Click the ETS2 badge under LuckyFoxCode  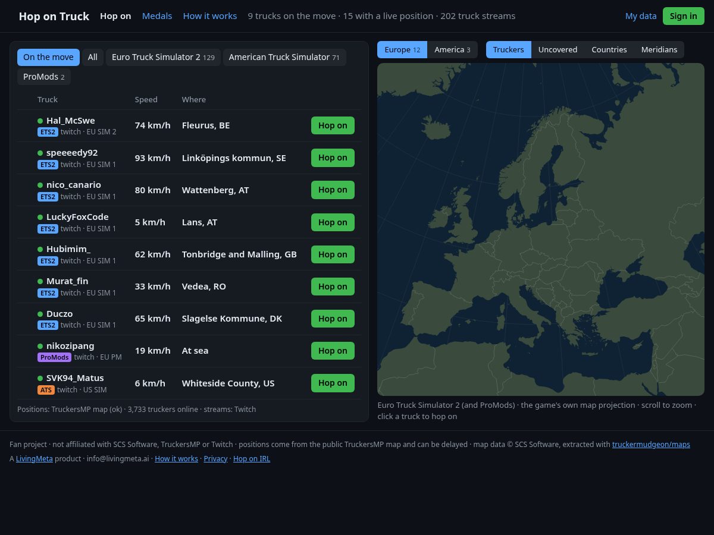[48, 228]
